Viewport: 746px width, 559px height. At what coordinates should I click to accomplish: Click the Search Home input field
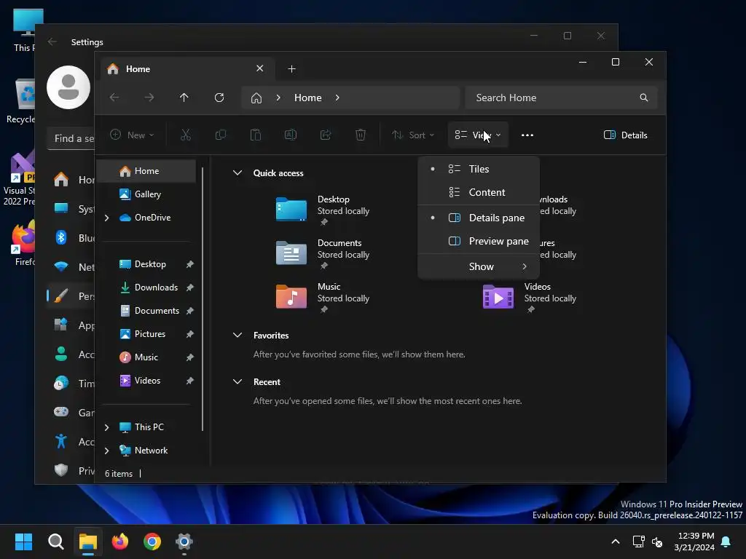click(562, 98)
